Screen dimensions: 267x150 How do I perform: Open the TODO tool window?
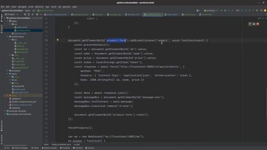[35, 148]
